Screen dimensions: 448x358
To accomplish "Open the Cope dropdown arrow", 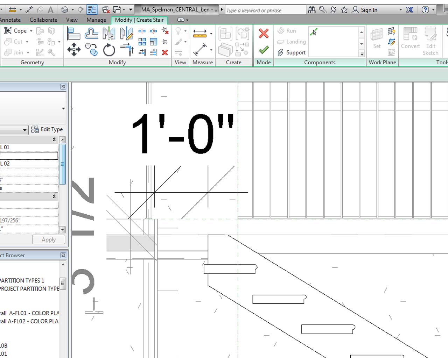I will pos(31,31).
